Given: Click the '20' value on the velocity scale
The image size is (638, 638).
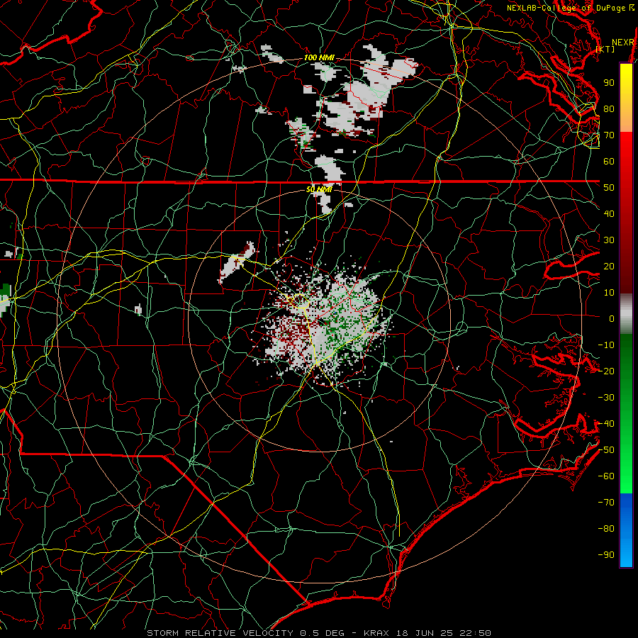Looking at the screenshot, I should coord(609,267).
